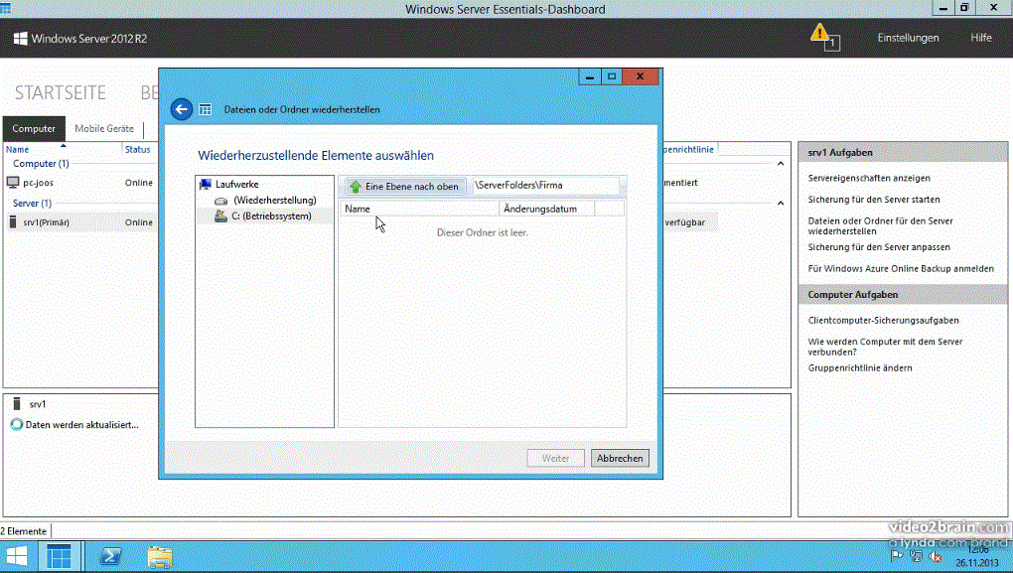
Task: Click Servereigenschaften anzeigen task
Action: [869, 178]
